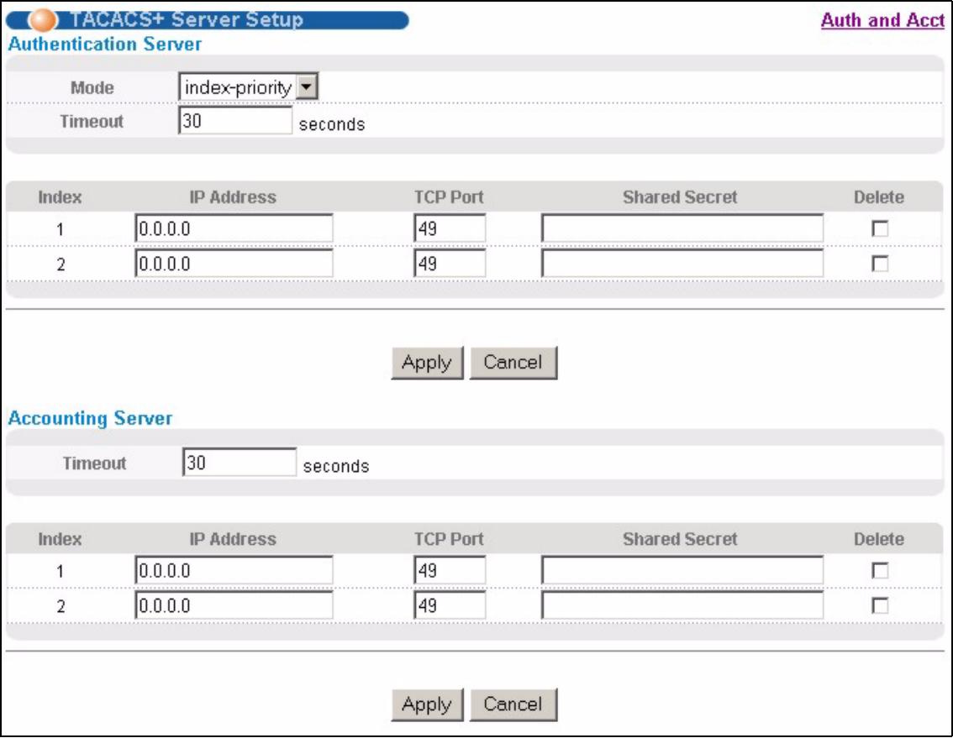Check Delete box for Authentication Server index 1
The image size is (953, 738).
click(880, 228)
